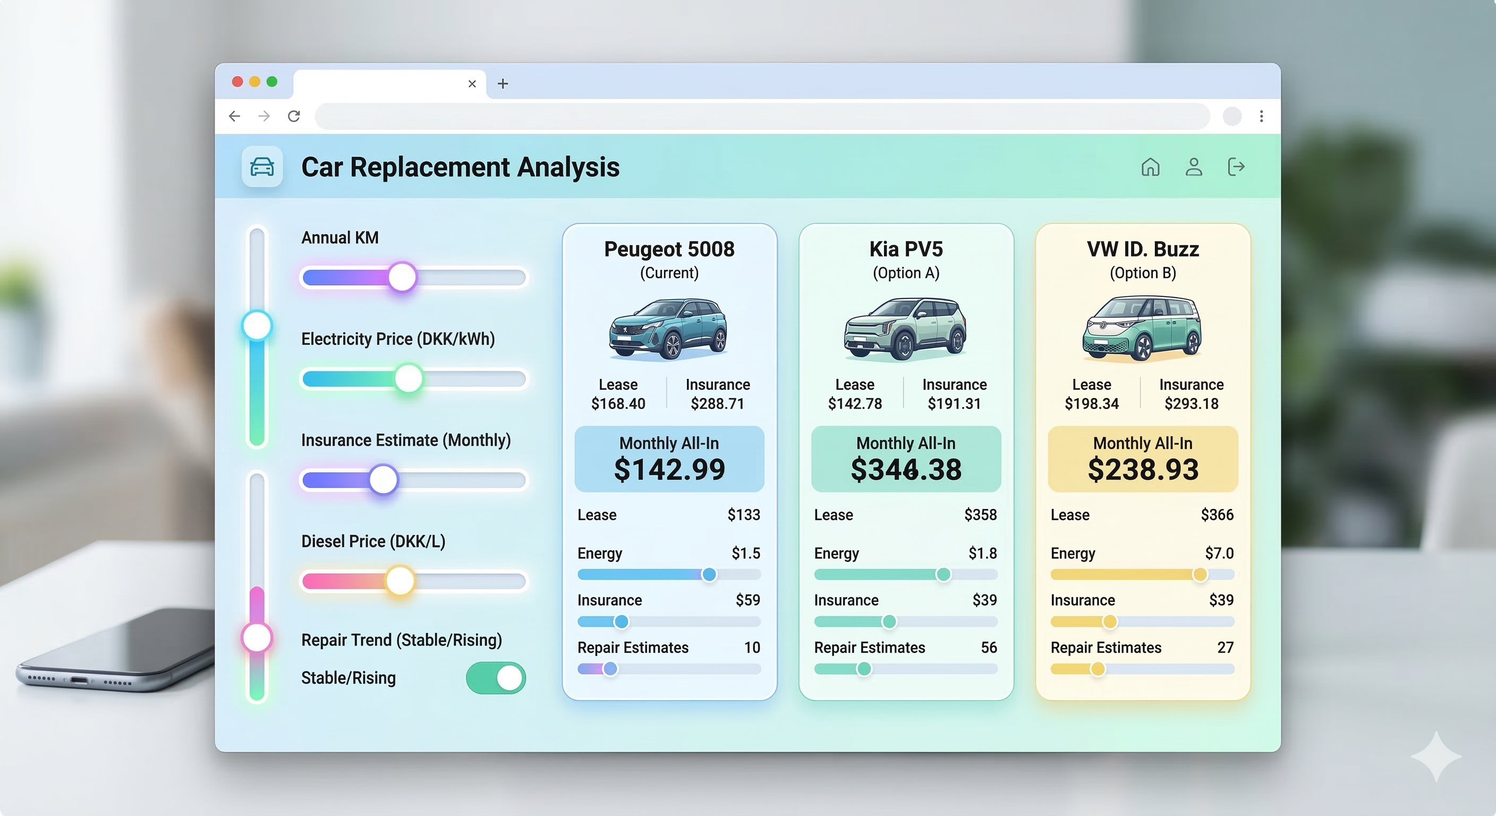Image resolution: width=1496 pixels, height=816 pixels.
Task: Open the browser menu with three dots
Action: point(1262,116)
